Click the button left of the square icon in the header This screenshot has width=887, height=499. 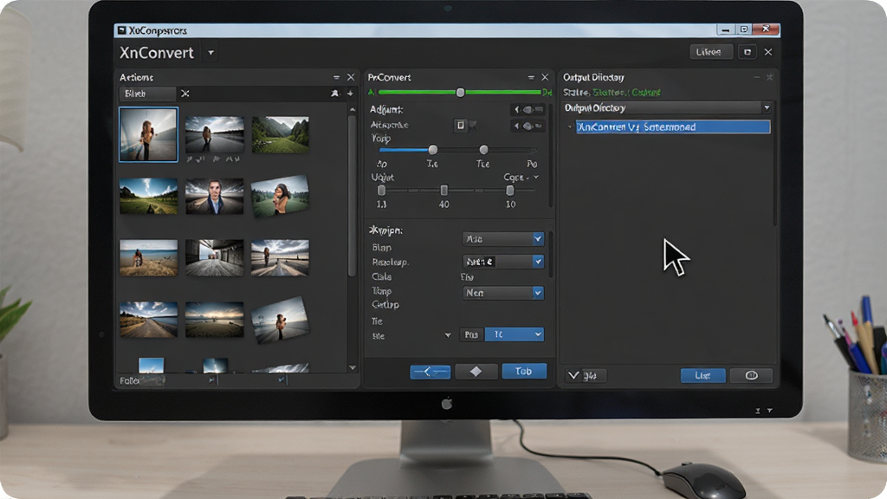[711, 52]
